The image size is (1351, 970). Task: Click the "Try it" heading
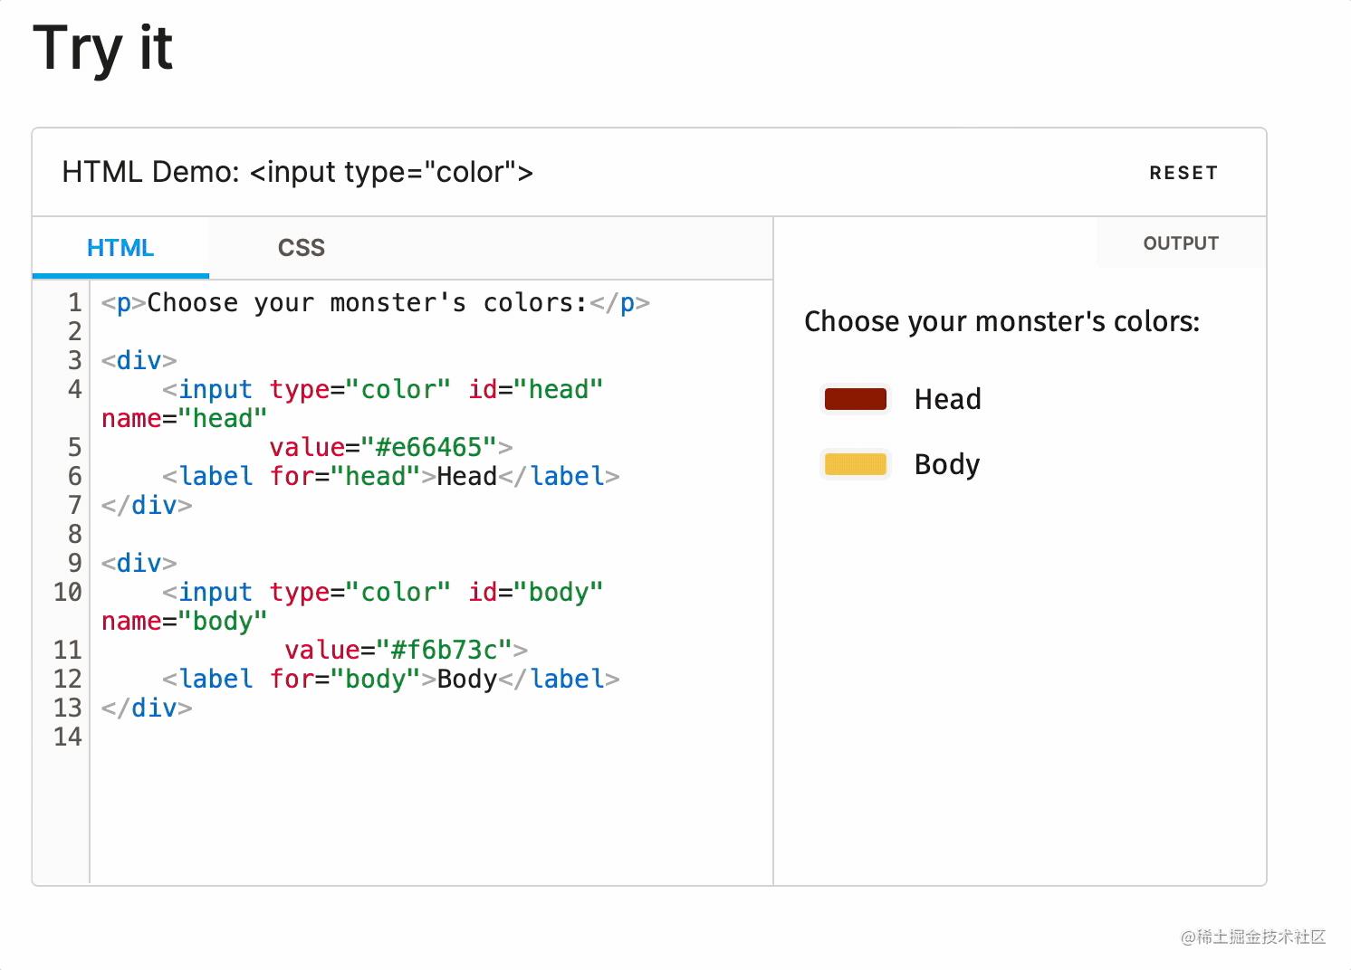(102, 47)
